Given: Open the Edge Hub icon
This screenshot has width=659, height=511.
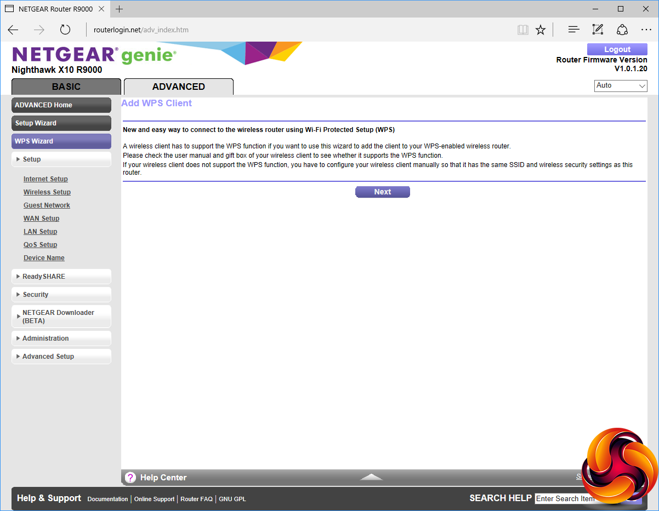Looking at the screenshot, I should pyautogui.click(x=573, y=30).
